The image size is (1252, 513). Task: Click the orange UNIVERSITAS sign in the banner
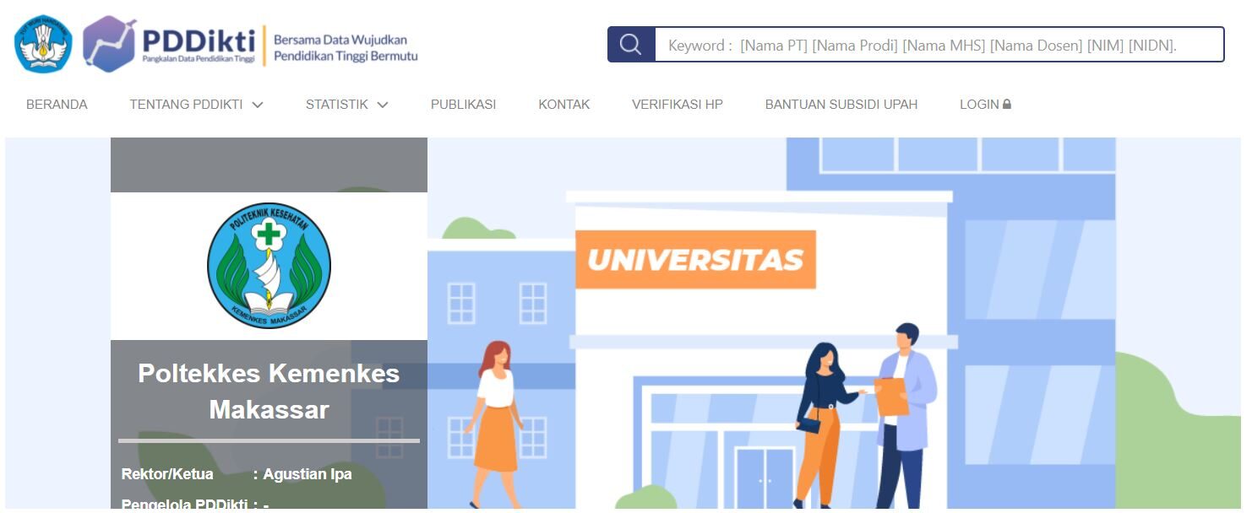[695, 259]
